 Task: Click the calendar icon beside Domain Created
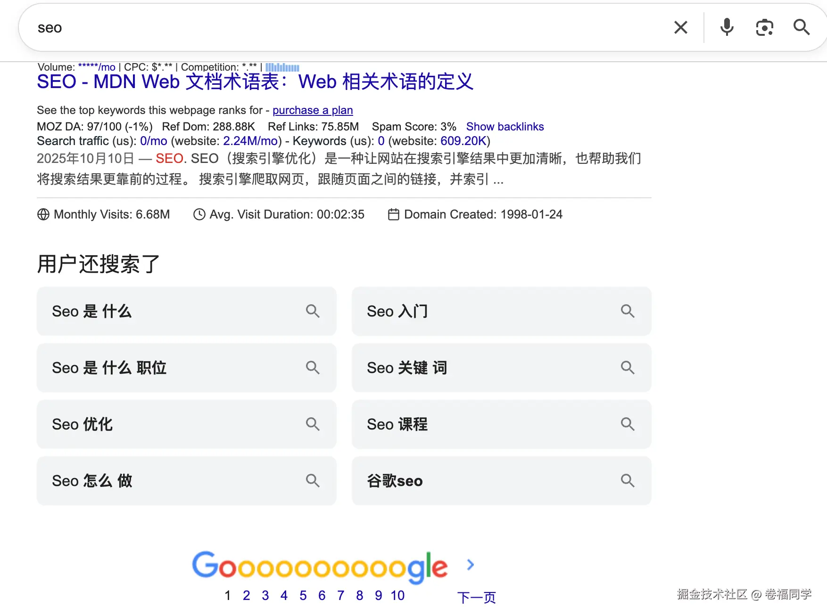pos(394,214)
